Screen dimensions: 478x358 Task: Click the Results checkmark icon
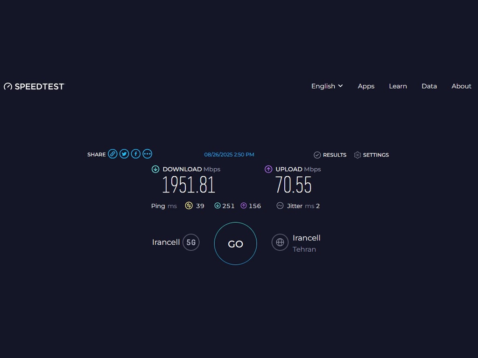point(316,155)
